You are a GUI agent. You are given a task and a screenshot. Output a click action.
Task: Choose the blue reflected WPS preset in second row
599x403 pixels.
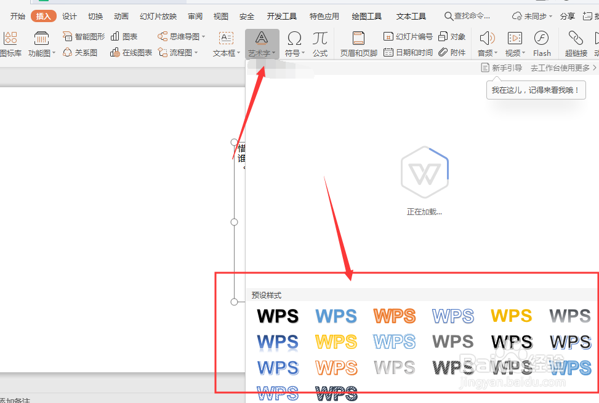[x=278, y=342]
